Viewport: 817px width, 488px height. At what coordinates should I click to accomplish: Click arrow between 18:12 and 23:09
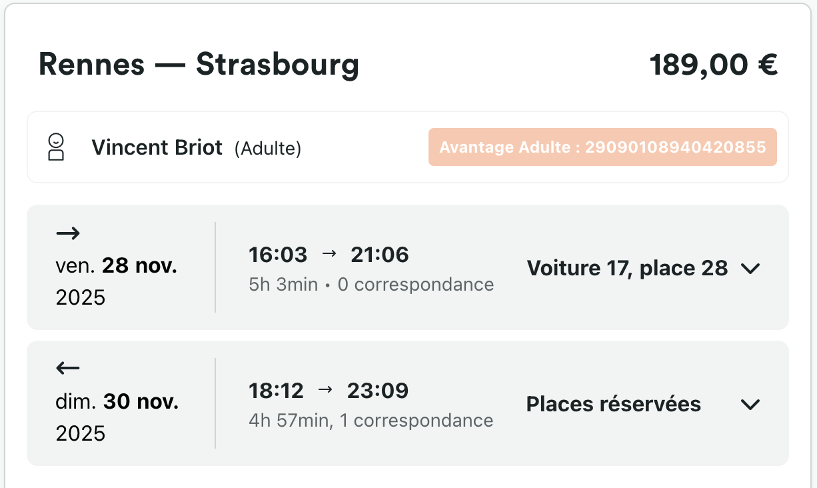325,390
